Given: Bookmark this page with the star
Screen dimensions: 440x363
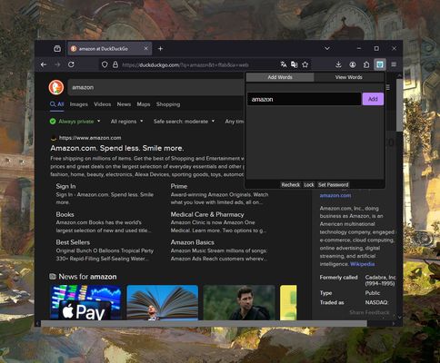Looking at the screenshot, I should click(x=305, y=64).
